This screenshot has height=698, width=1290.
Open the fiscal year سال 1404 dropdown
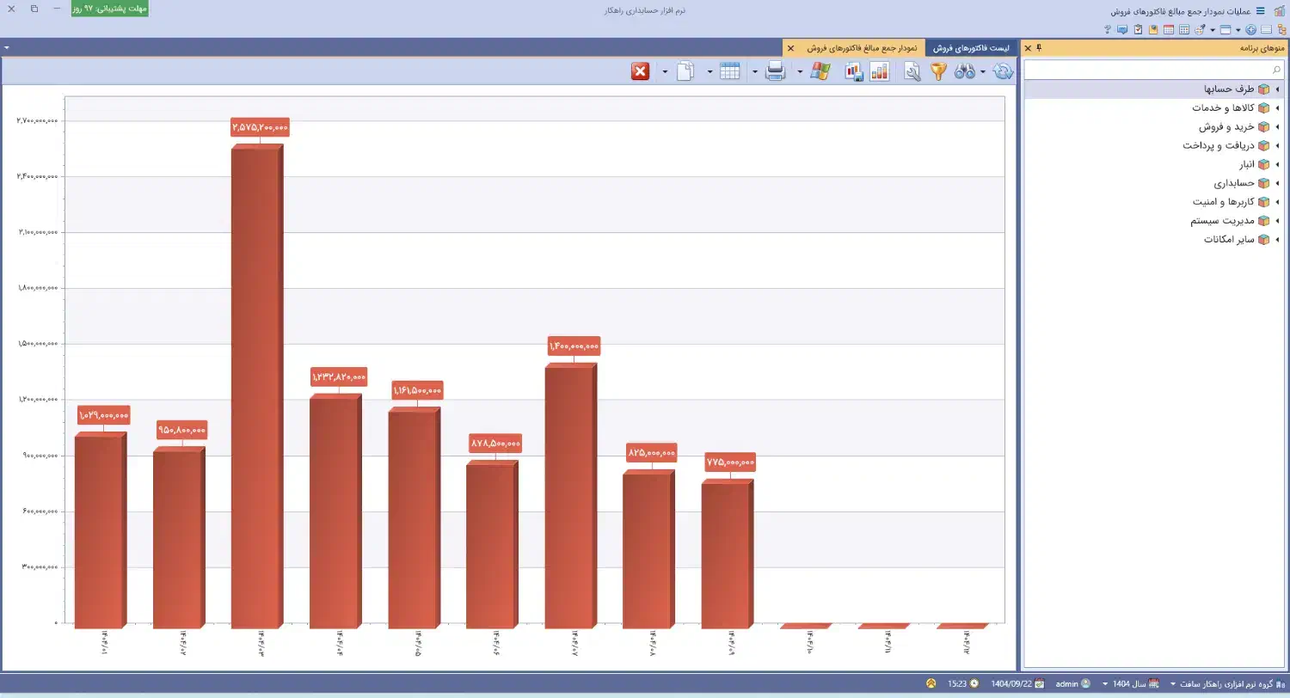(x=1128, y=683)
